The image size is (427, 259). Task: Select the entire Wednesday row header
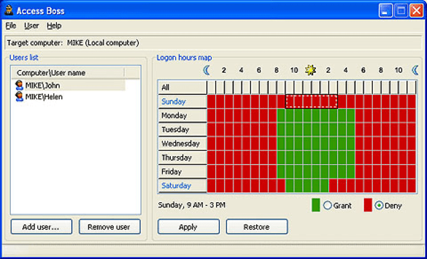[182, 144]
